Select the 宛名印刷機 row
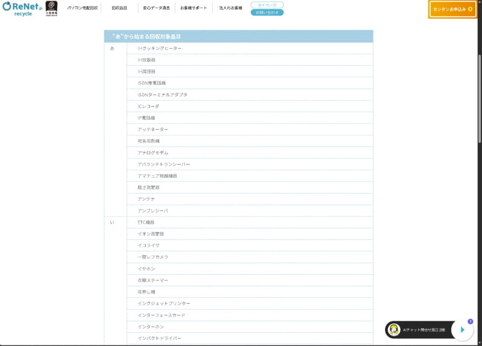The width and height of the screenshot is (482, 346). pos(250,141)
